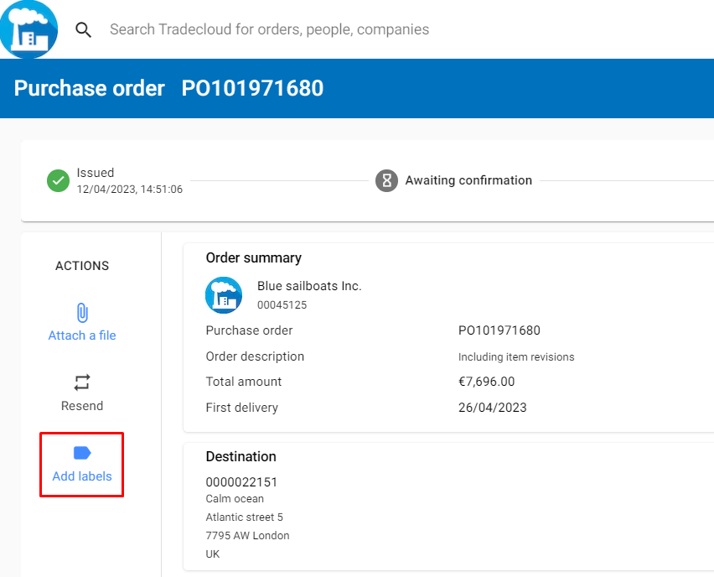Click the page title PO101971680 in header
Viewport: 714px width, 577px height.
(x=252, y=88)
